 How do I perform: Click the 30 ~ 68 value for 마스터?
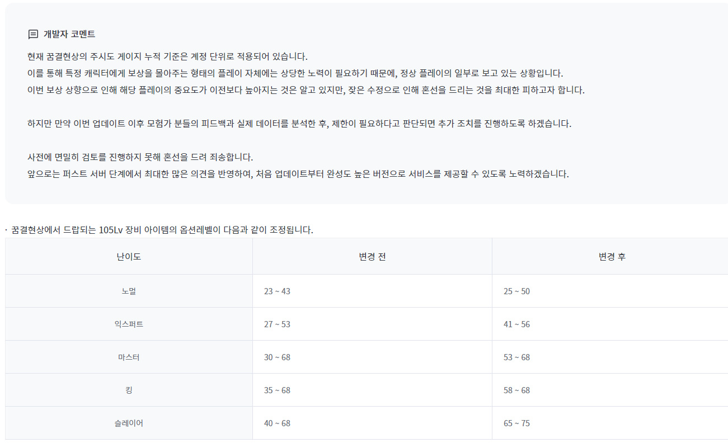pos(277,357)
